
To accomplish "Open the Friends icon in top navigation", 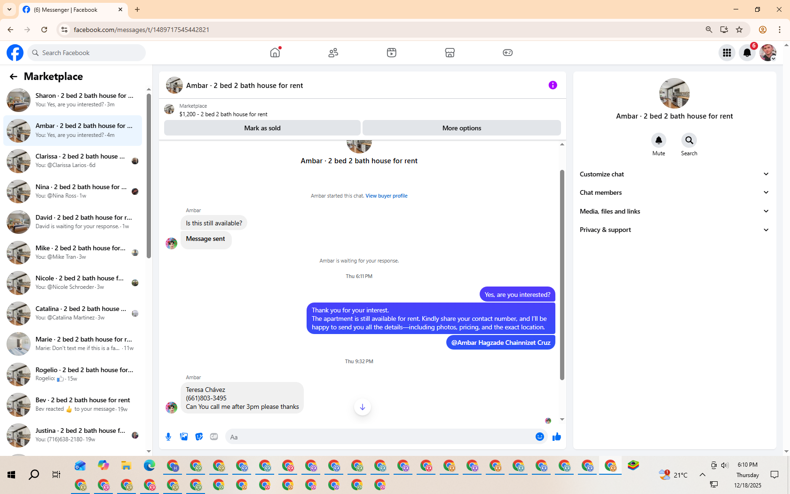I will point(333,53).
